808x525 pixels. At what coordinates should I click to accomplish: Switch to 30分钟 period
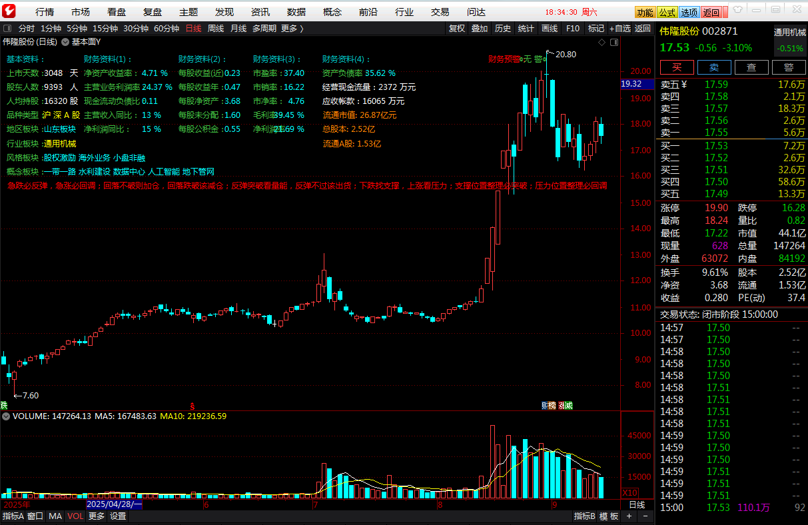point(136,29)
